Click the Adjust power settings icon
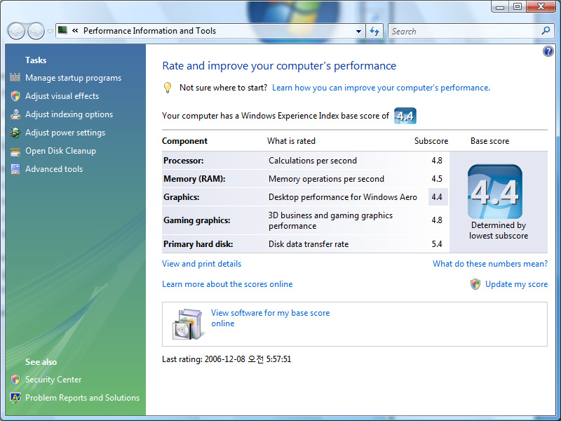Image resolution: width=561 pixels, height=421 pixels. click(x=15, y=133)
